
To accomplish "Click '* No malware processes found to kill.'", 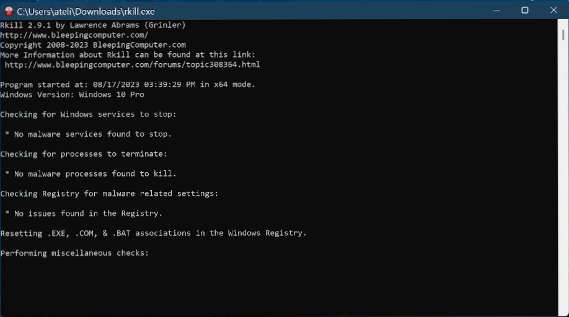I will [x=90, y=174].
